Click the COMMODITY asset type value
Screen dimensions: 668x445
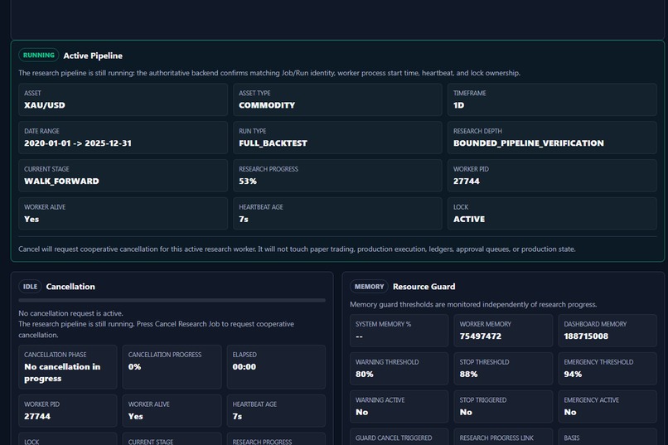(x=267, y=105)
